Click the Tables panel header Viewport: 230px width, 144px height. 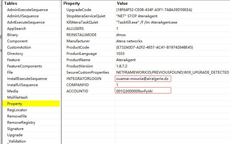[31, 3]
